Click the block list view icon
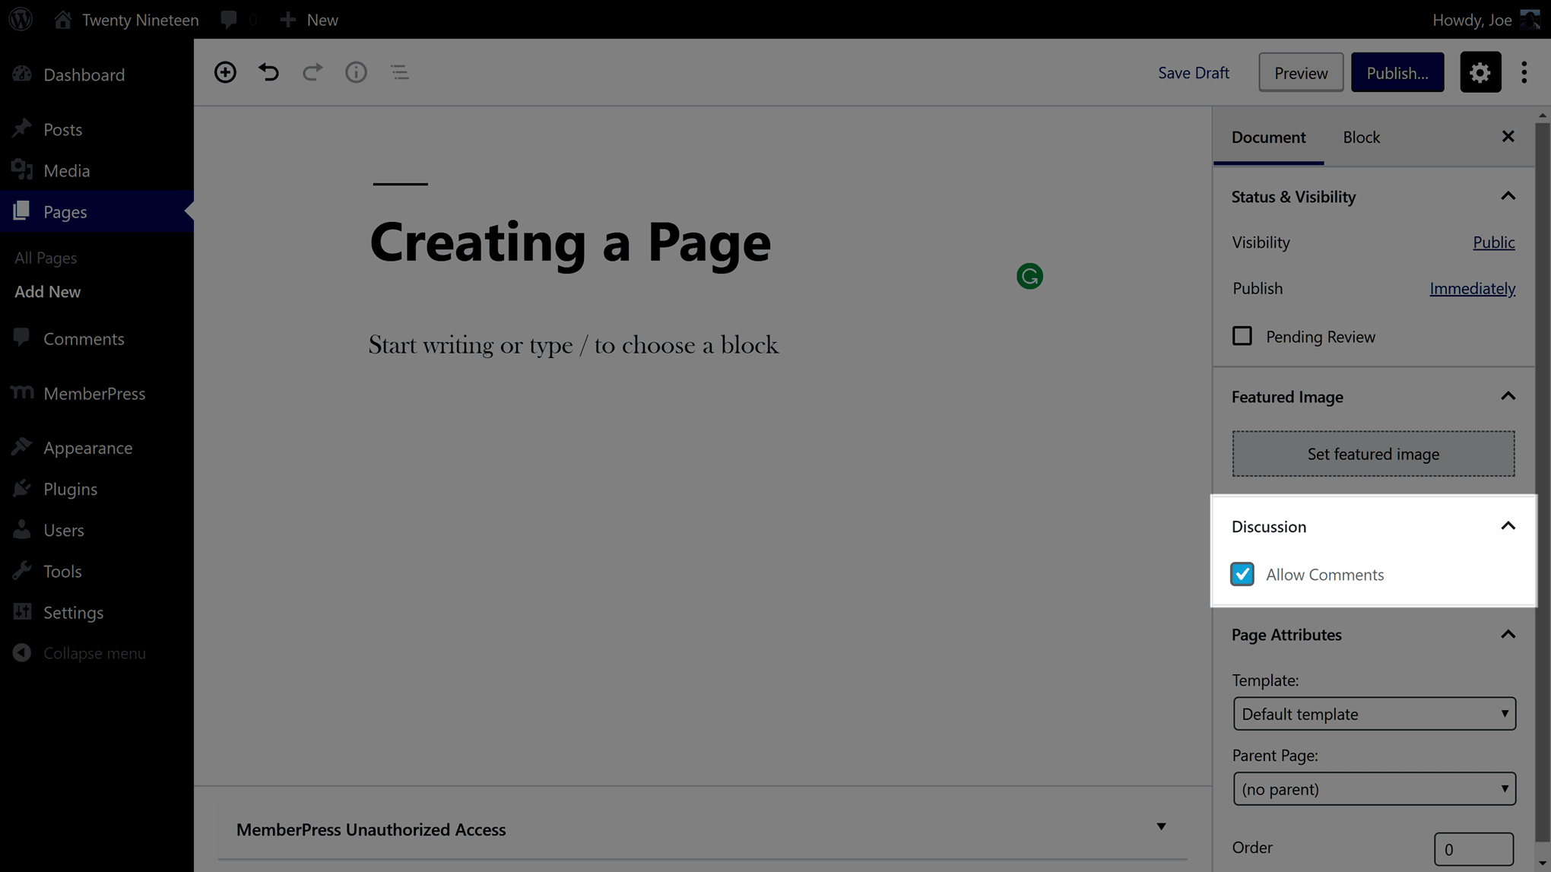Image resolution: width=1551 pixels, height=872 pixels. pyautogui.click(x=401, y=71)
